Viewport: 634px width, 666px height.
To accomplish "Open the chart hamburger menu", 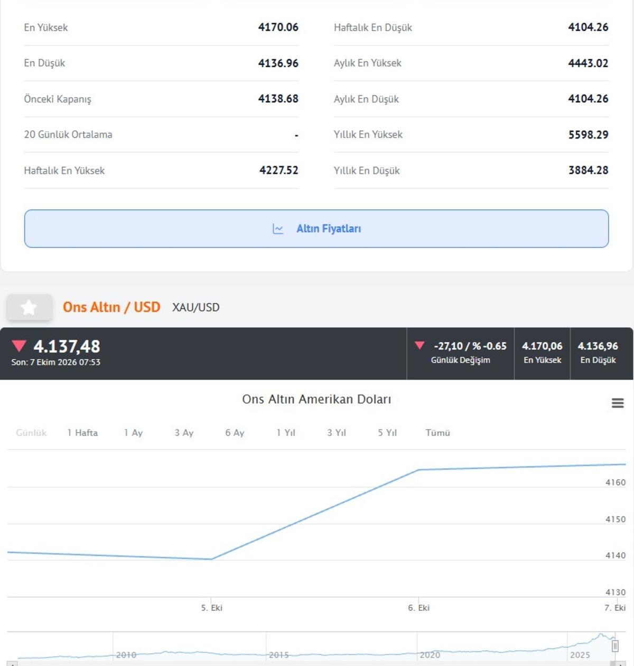I will pyautogui.click(x=618, y=403).
